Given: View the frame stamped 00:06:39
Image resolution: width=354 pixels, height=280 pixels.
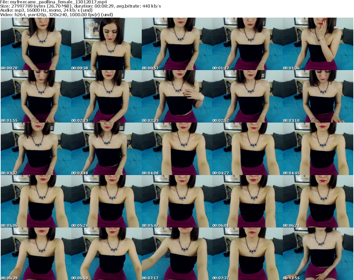Looking at the screenshot, I should pos(36,254).
